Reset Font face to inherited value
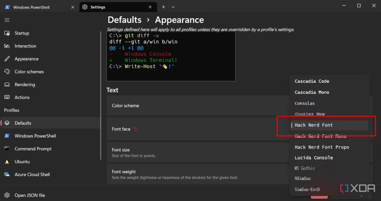The height and width of the screenshot is (201, 381). [135, 129]
